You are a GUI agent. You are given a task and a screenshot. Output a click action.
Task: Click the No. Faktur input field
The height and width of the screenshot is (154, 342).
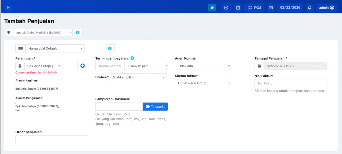tap(291, 83)
